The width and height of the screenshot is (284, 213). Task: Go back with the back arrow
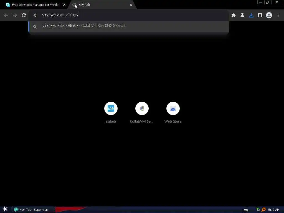click(x=6, y=16)
